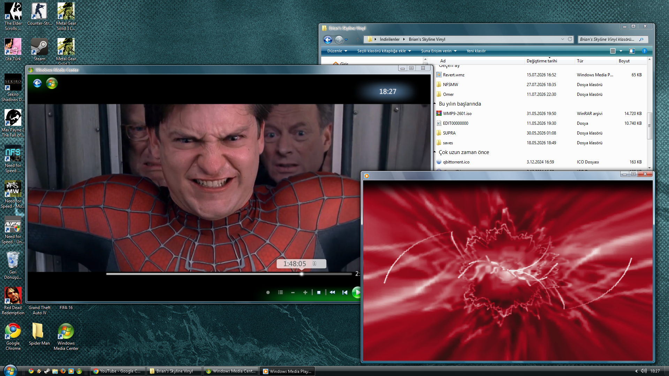Switch to Windows Media Player taskbar button
Image resolution: width=669 pixels, height=376 pixels.
click(x=287, y=371)
